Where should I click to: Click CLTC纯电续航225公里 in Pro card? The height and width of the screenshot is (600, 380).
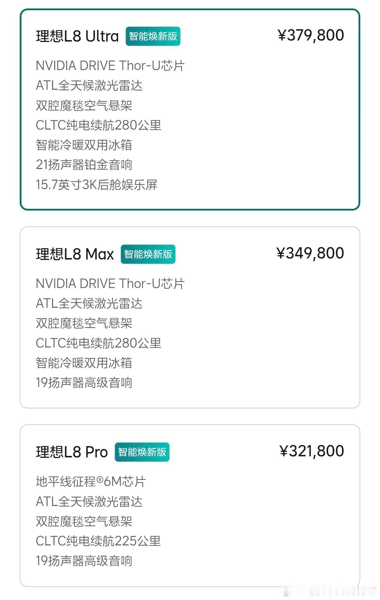click(99, 541)
